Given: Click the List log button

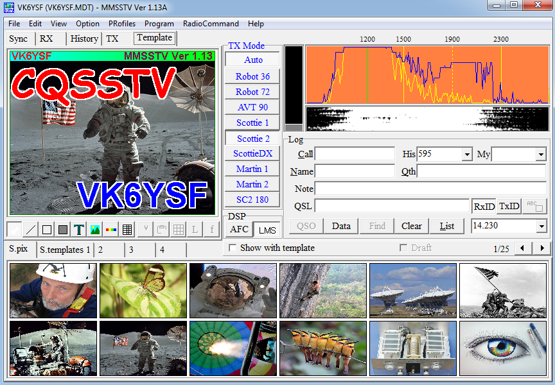Looking at the screenshot, I should [x=446, y=227].
